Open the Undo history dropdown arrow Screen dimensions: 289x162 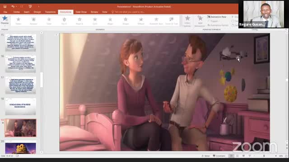pos(16,6)
